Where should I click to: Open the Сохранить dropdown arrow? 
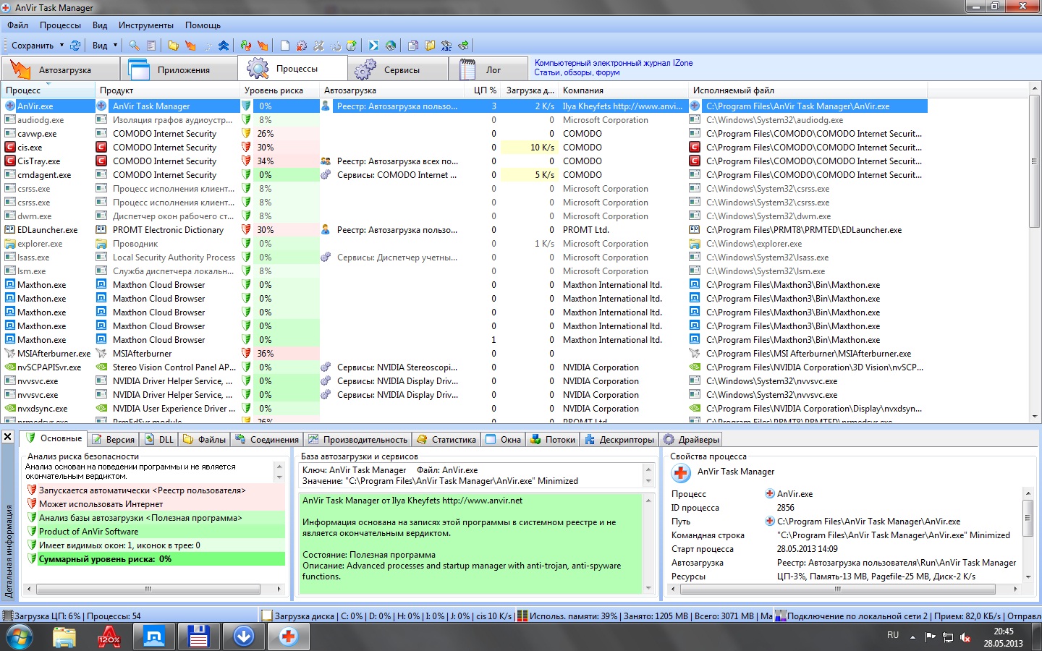(62, 46)
